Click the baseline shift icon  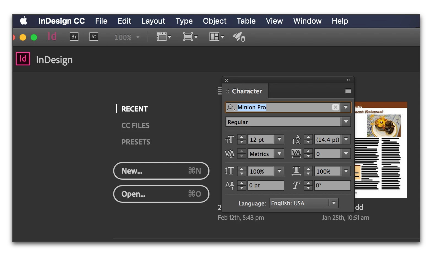click(x=230, y=185)
